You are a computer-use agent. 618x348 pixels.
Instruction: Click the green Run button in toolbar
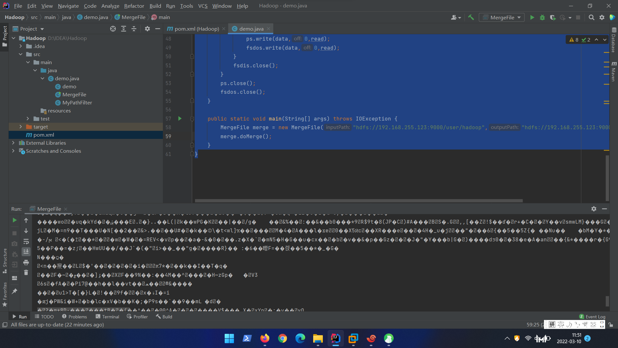(x=532, y=17)
